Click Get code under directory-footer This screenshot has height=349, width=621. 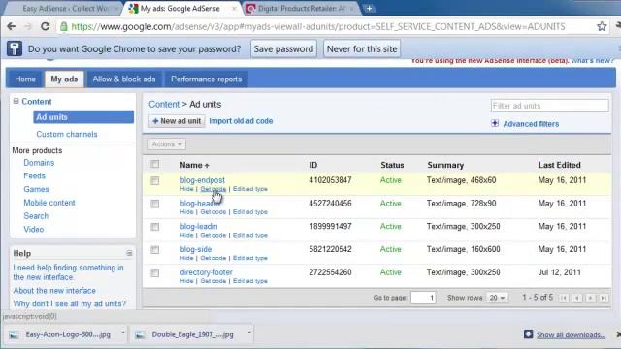(x=213, y=281)
